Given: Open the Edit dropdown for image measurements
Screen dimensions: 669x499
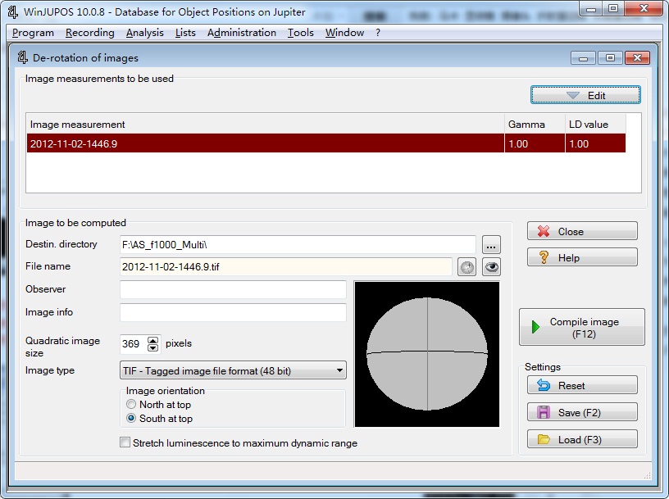Looking at the screenshot, I should pos(585,96).
